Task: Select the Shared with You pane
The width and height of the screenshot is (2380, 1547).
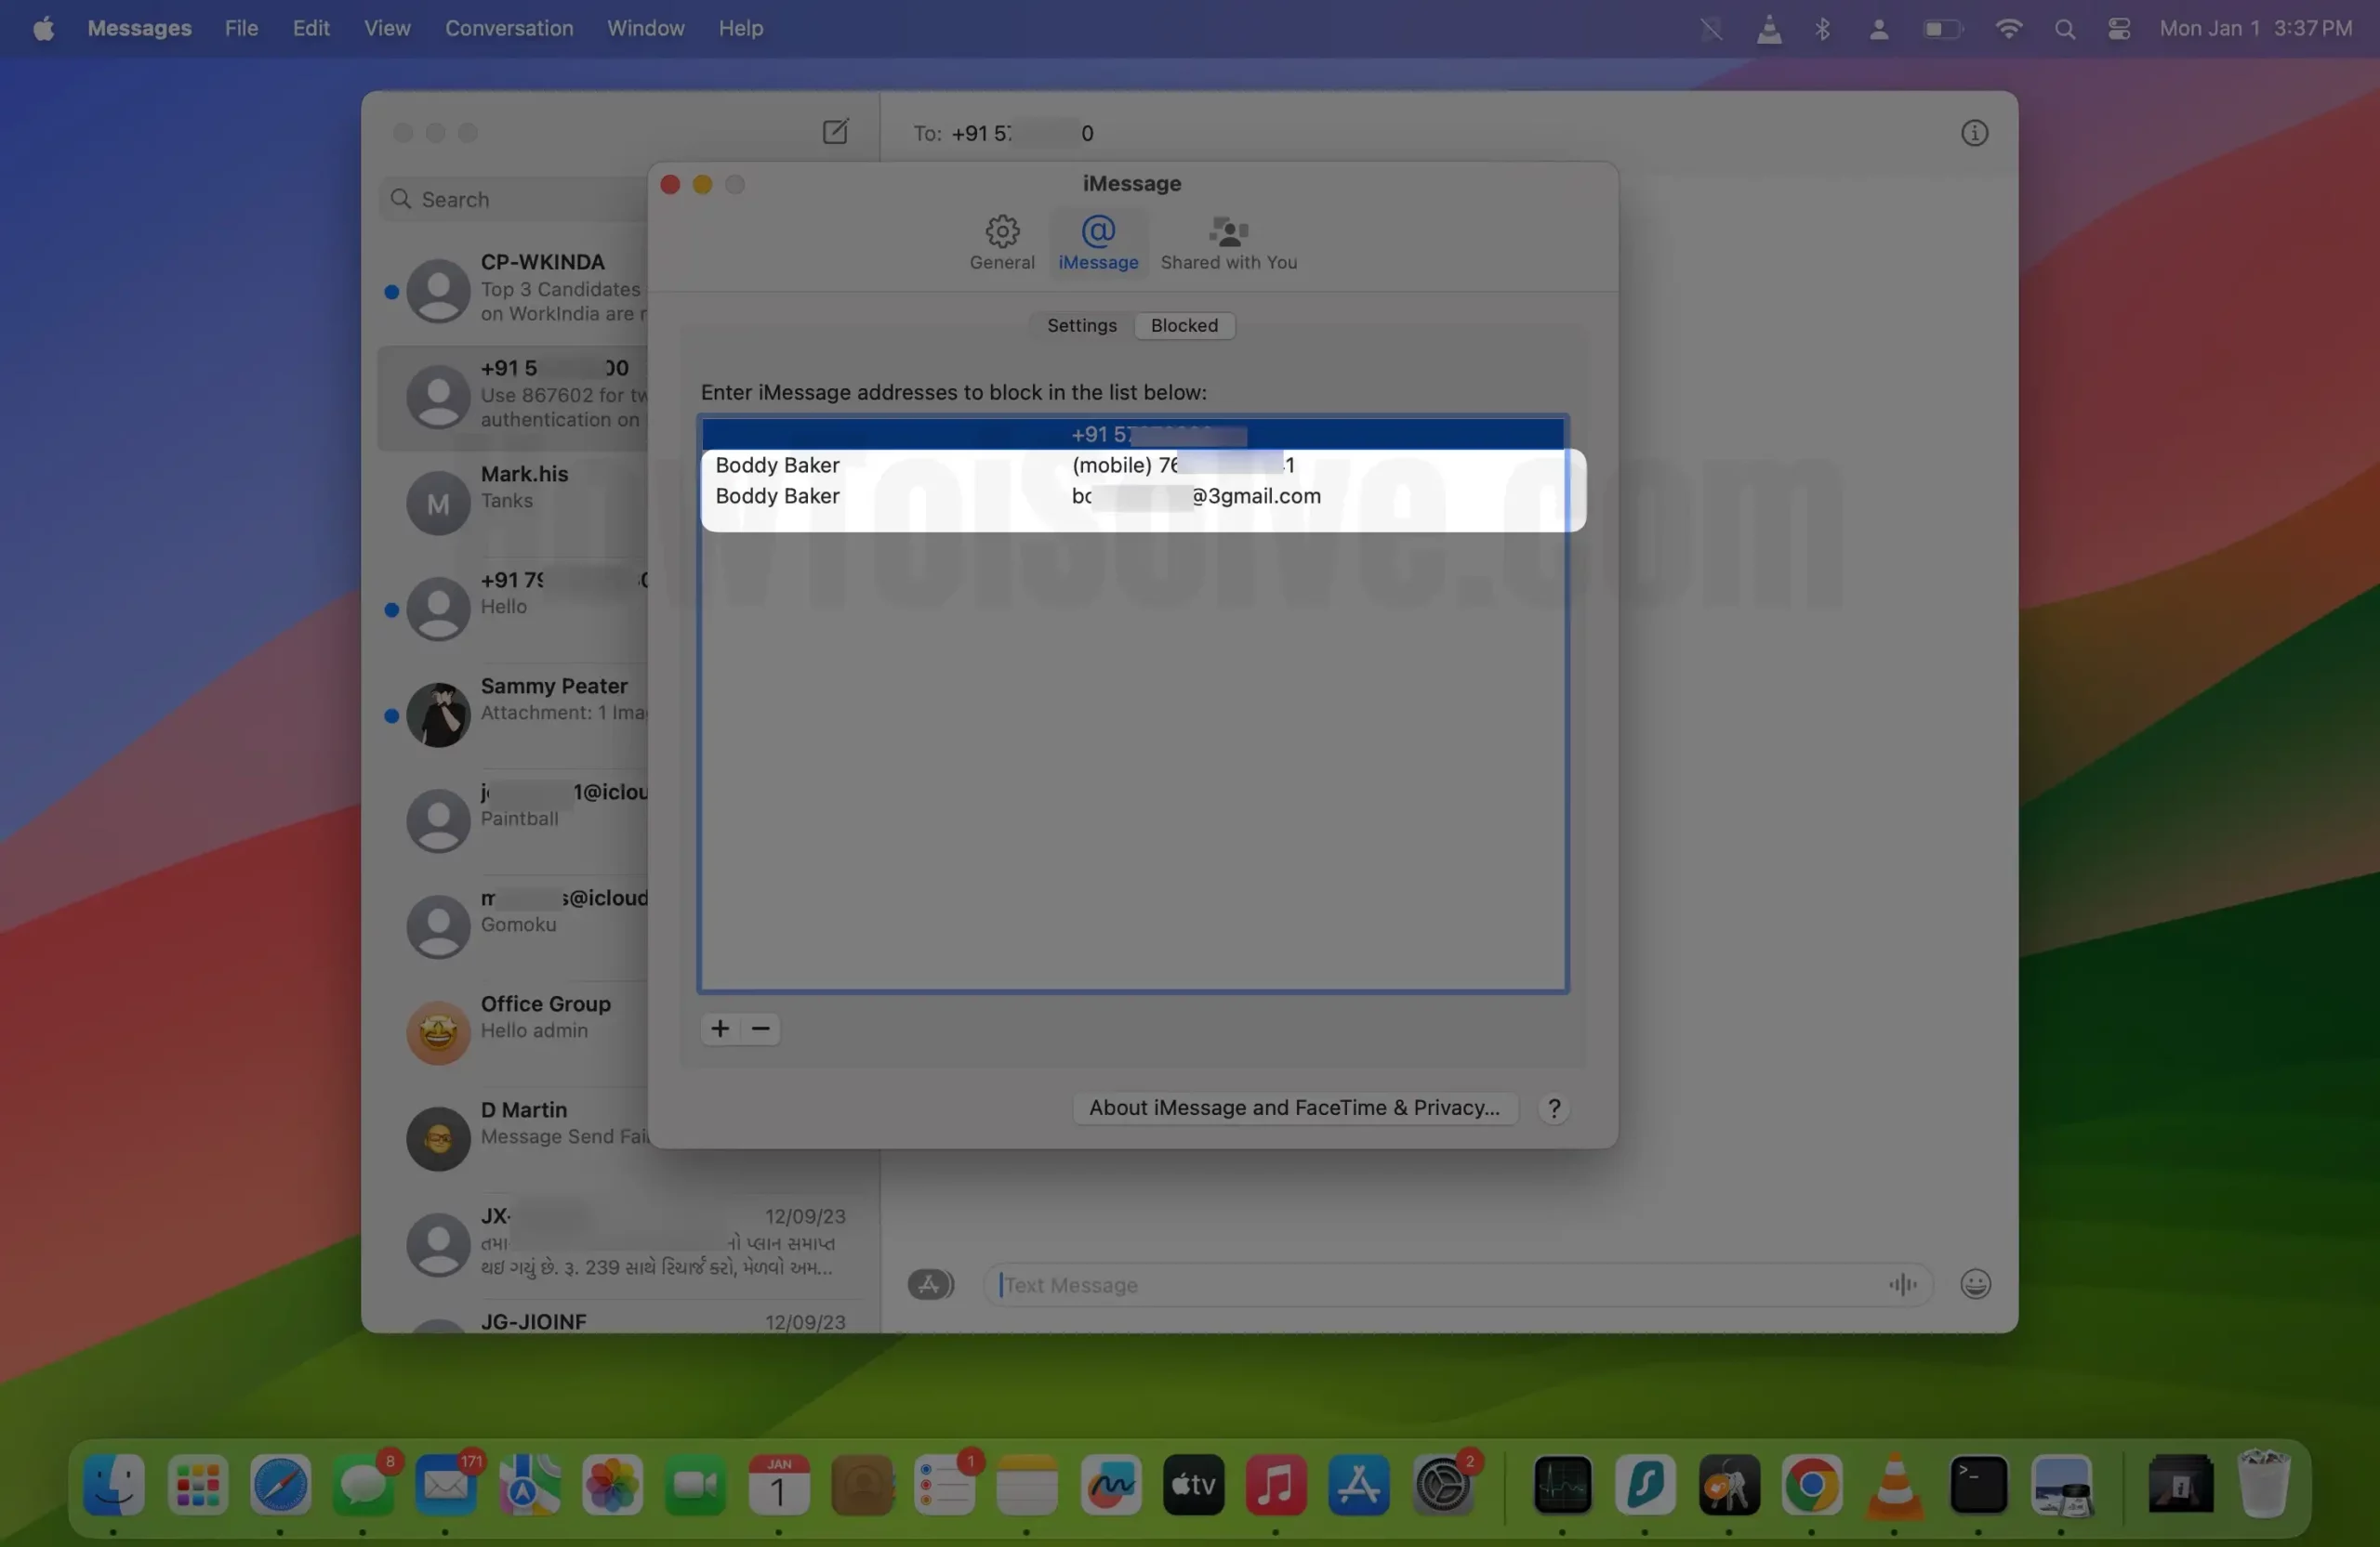Action: click(1228, 242)
